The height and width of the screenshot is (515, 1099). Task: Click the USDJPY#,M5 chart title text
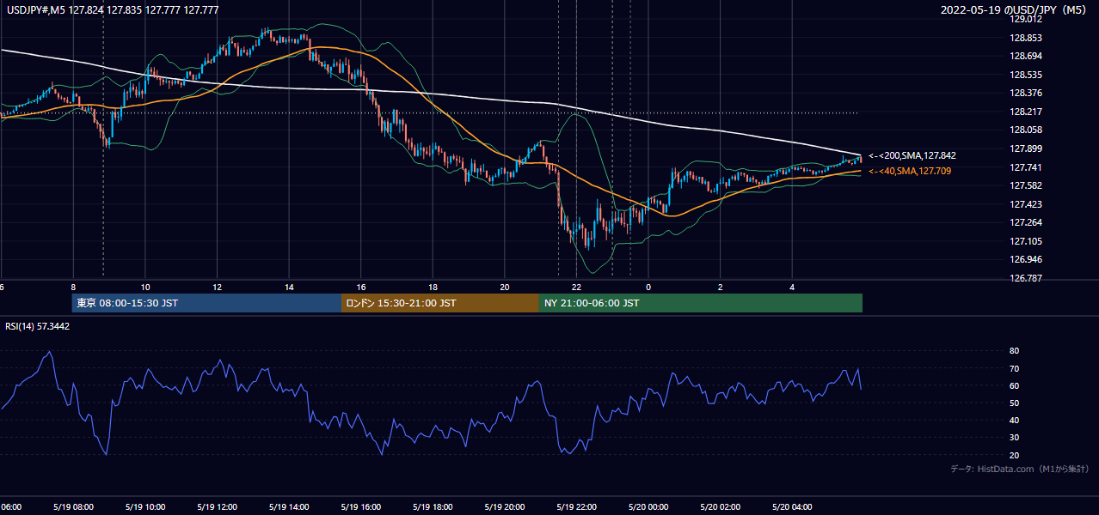pyautogui.click(x=111, y=10)
